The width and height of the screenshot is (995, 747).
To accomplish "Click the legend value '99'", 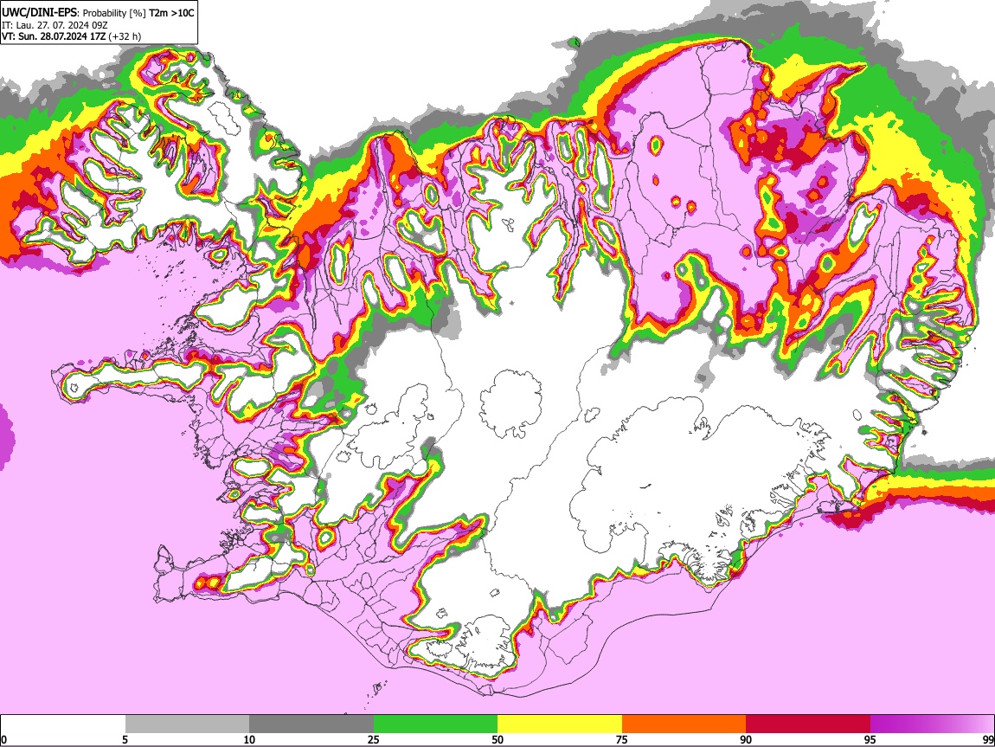I will [988, 740].
